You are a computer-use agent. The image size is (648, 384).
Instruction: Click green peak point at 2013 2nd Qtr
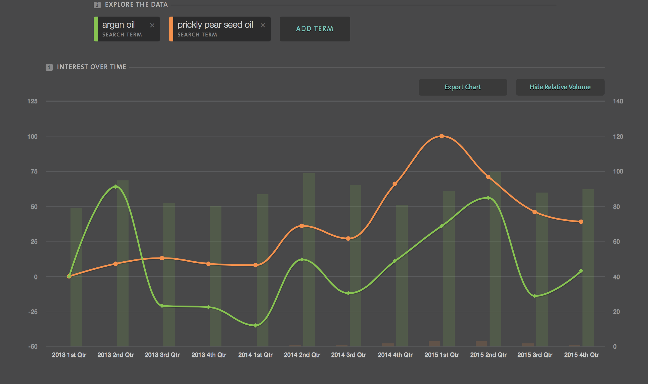(116, 187)
